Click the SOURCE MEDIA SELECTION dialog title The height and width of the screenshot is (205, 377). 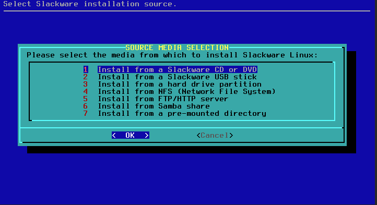pyautogui.click(x=177, y=47)
